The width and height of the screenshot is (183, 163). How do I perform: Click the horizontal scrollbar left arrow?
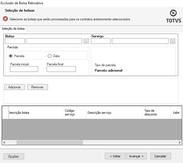[4, 142]
